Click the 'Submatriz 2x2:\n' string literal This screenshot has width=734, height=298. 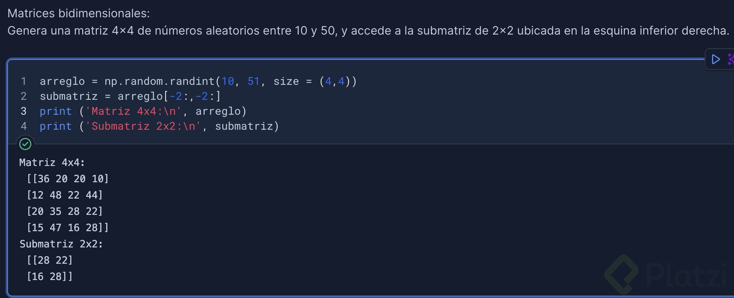(143, 126)
